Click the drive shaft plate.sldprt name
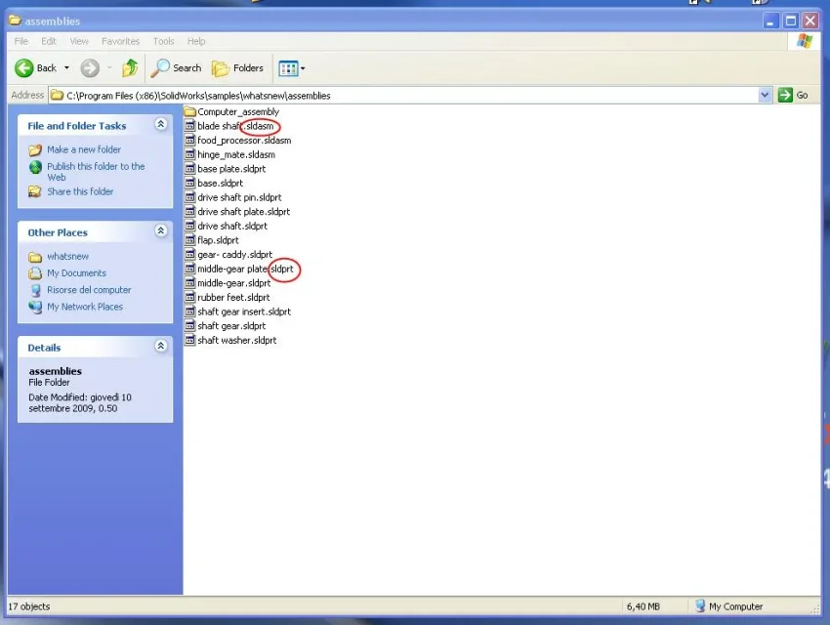Viewport: 830px width, 625px height. (x=243, y=212)
